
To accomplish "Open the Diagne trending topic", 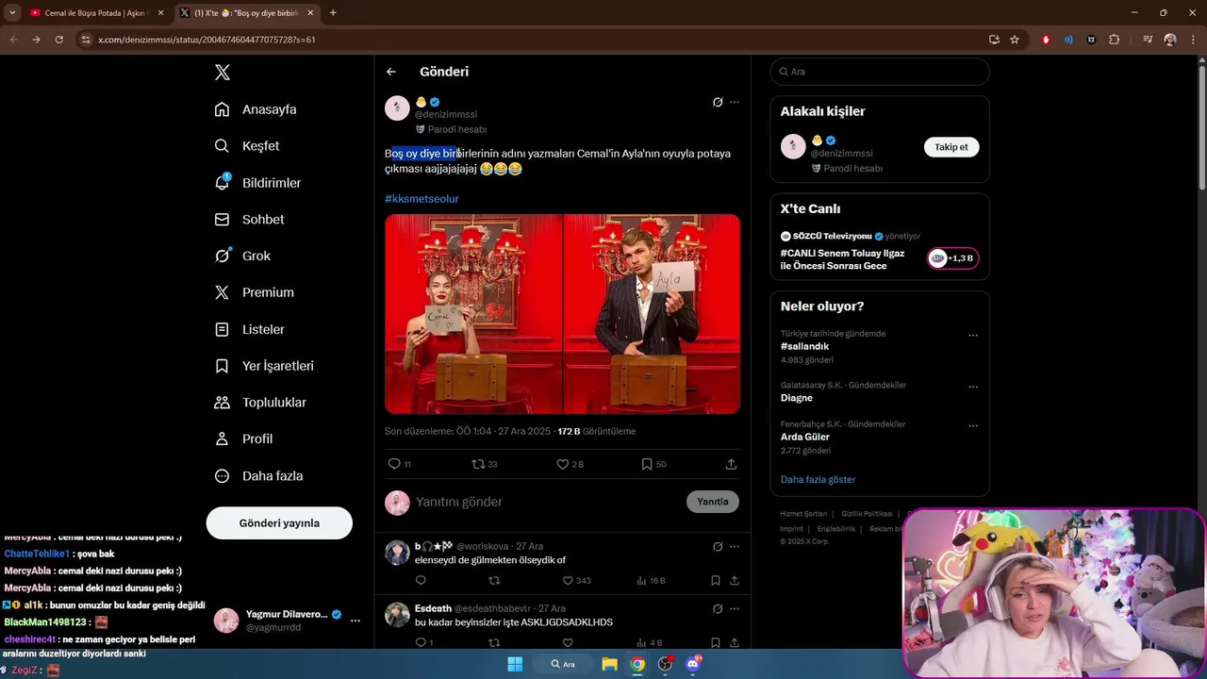I will [797, 398].
